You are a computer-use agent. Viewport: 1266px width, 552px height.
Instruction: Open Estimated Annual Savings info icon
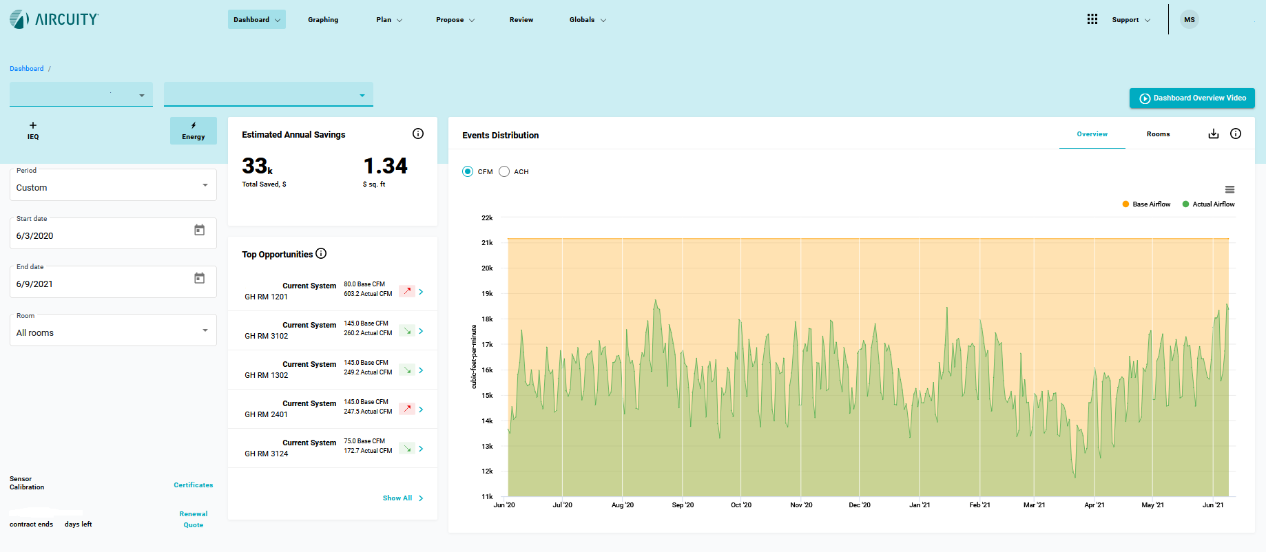pyautogui.click(x=418, y=134)
